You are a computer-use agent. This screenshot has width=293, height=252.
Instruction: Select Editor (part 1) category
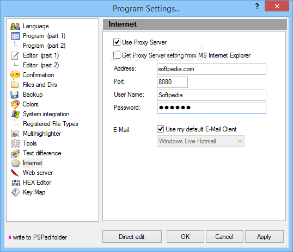coord(41,55)
